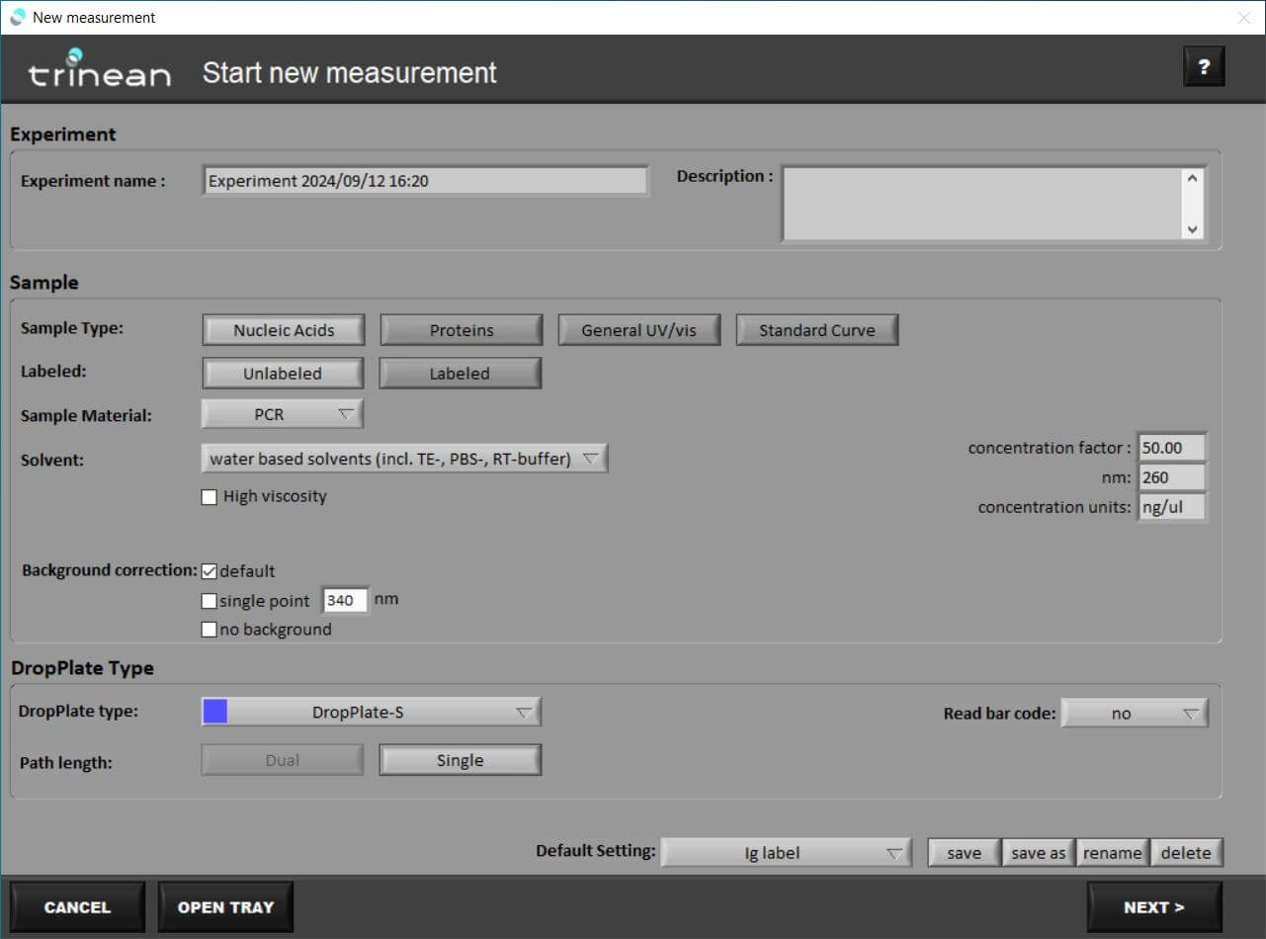Enable the no background option
This screenshot has height=939, width=1266.
[210, 630]
